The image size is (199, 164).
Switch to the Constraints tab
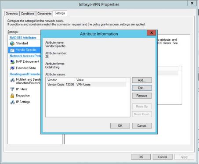tap(44, 14)
